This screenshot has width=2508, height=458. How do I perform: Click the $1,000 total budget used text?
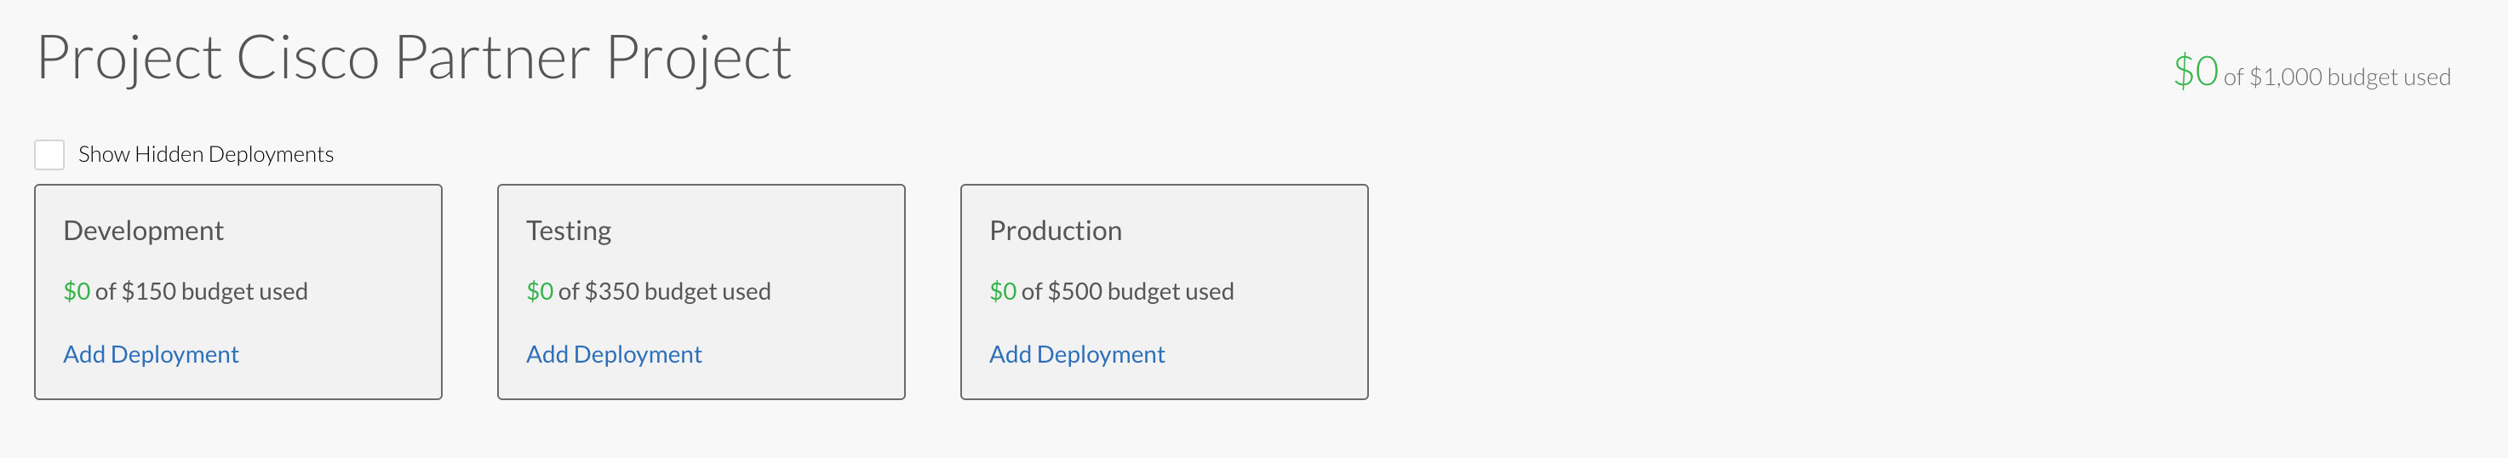[2337, 78]
